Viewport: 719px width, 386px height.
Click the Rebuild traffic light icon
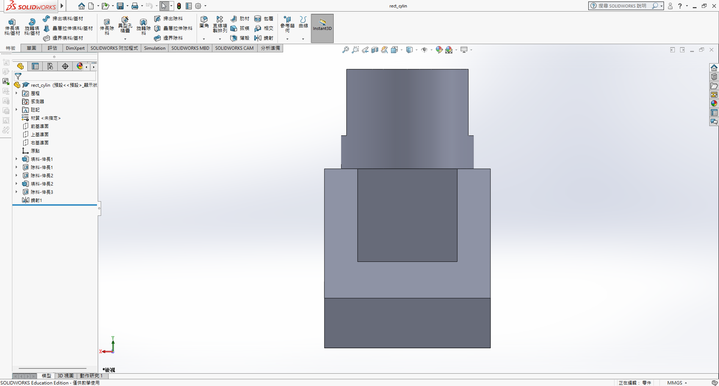point(179,6)
